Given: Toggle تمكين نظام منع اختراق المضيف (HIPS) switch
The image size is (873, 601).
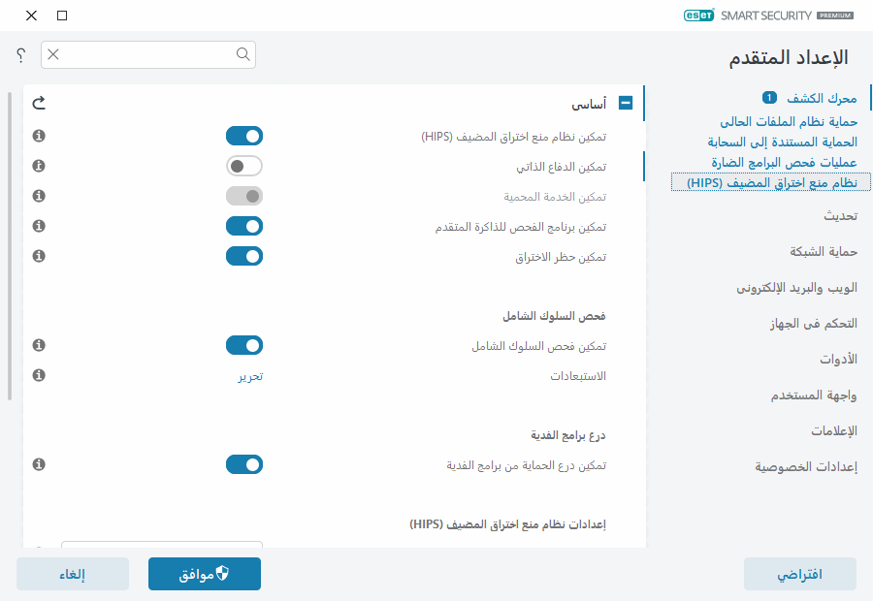Looking at the screenshot, I should point(244,136).
